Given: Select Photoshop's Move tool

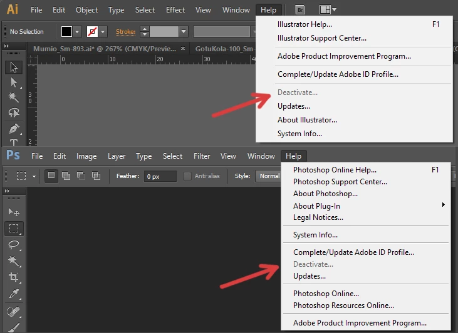Looking at the screenshot, I should pyautogui.click(x=14, y=212).
